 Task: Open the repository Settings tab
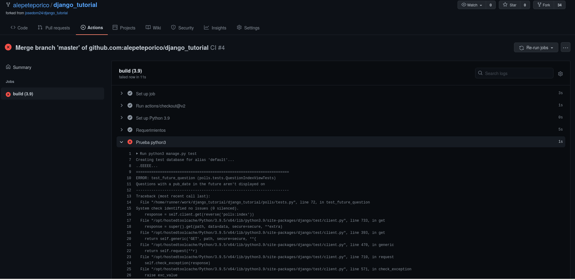pyautogui.click(x=248, y=28)
